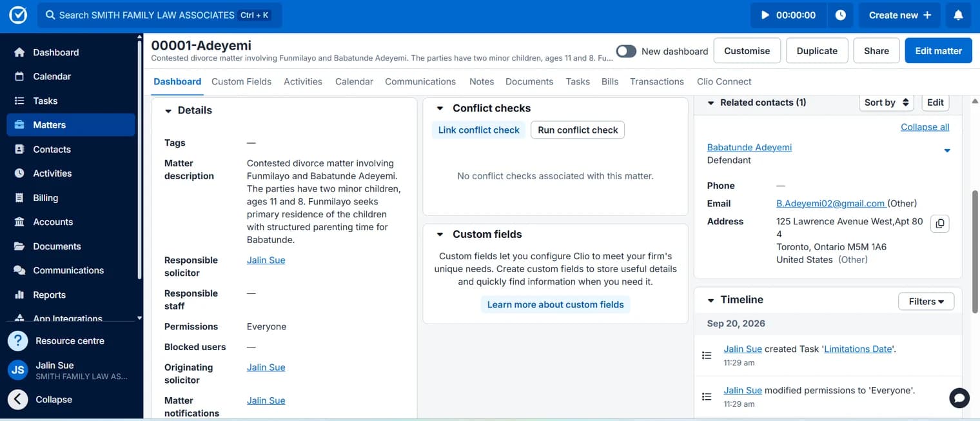Open Calendar in the sidebar
The image size is (980, 421).
[71, 76]
